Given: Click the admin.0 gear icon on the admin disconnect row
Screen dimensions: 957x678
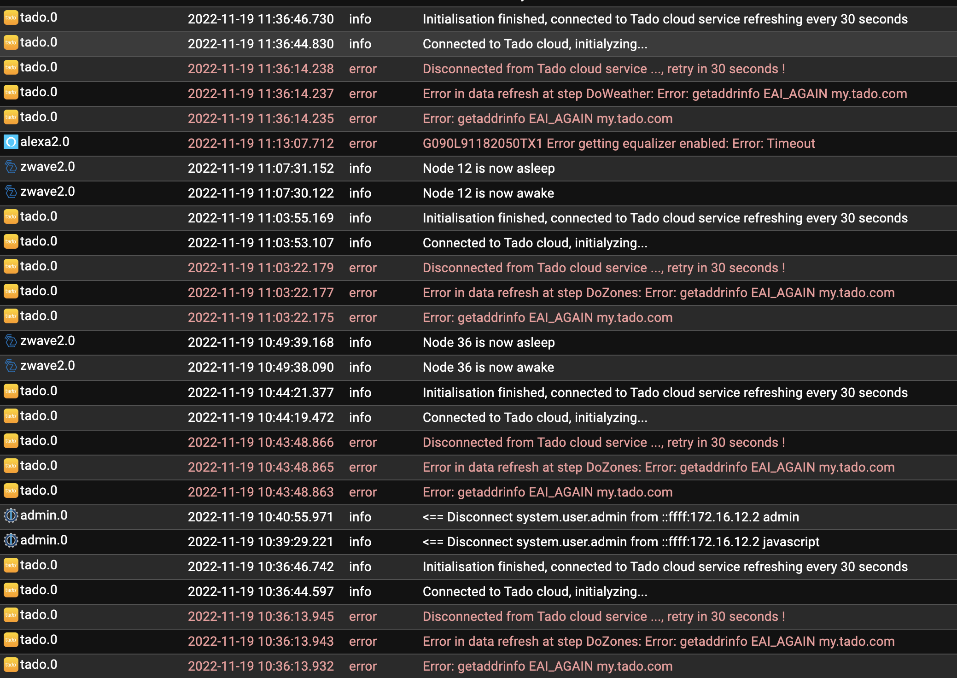Looking at the screenshot, I should tap(10, 515).
